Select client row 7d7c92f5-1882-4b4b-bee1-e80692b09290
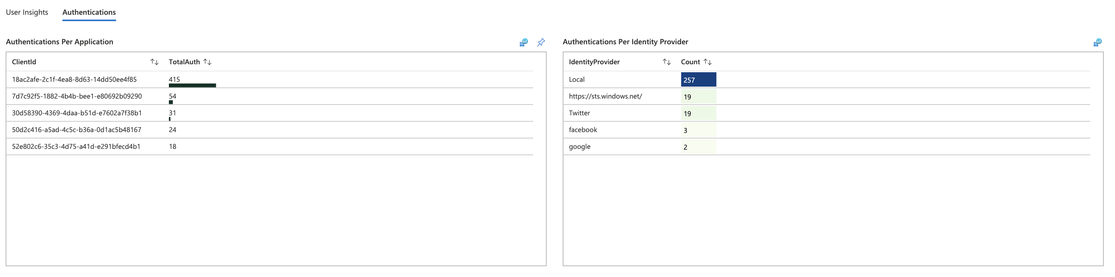The width and height of the screenshot is (1115, 277). coord(270,96)
